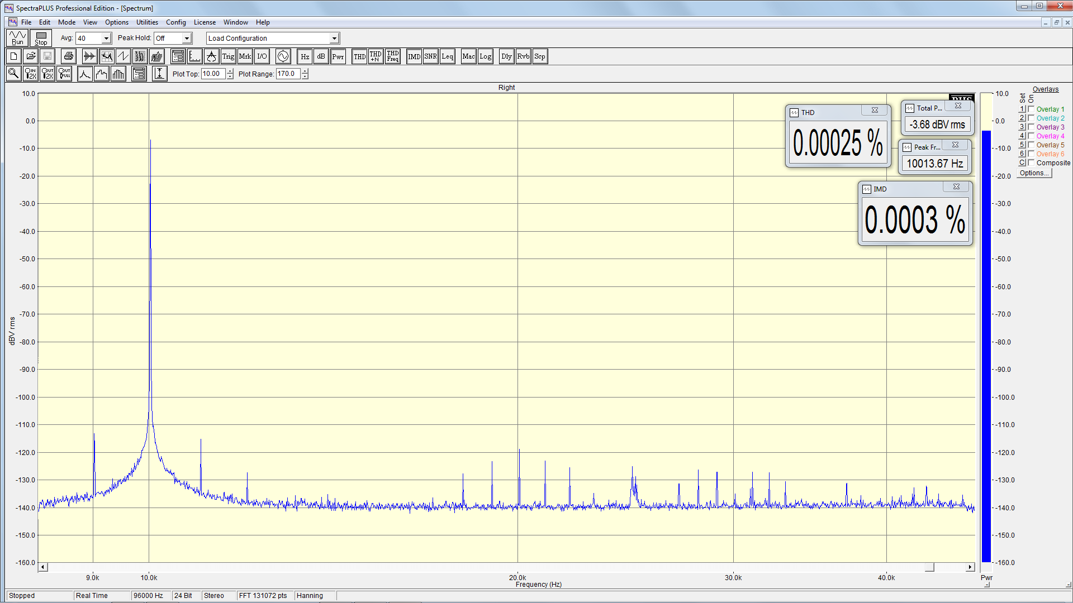Enable the Overlay 5 checkbox
This screenshot has width=1073, height=603.
(1032, 145)
